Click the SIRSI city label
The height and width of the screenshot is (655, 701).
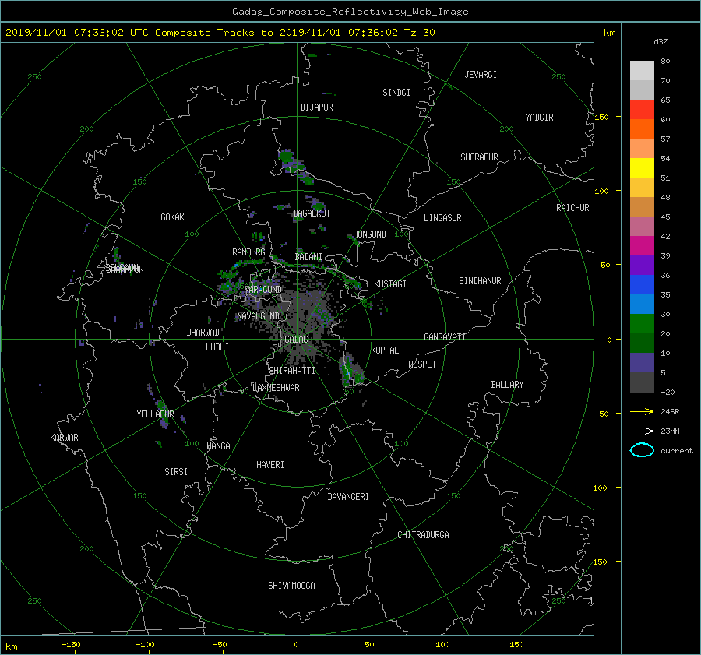point(176,472)
